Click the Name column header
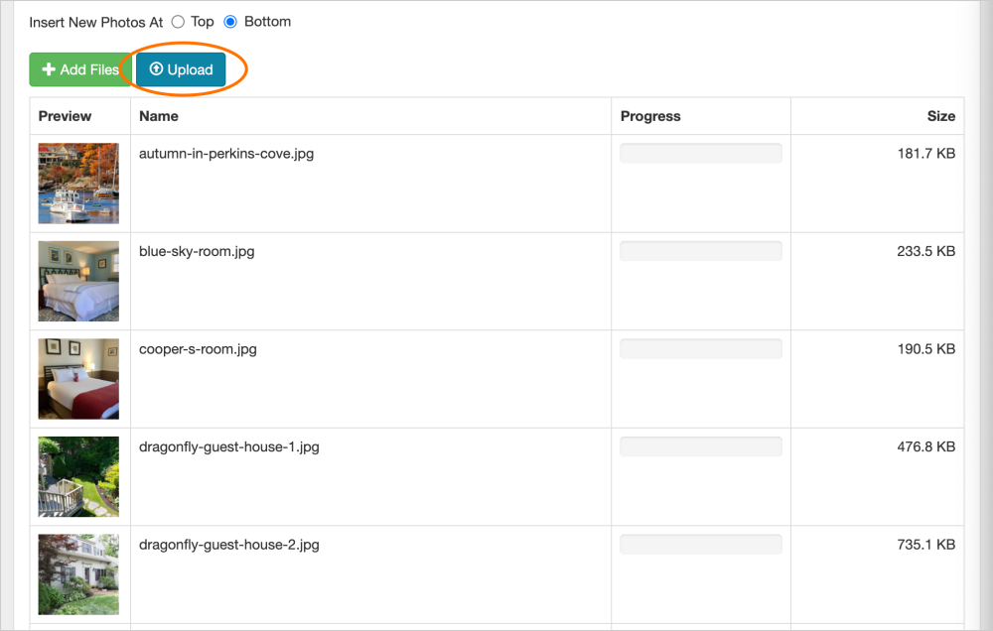The image size is (993, 631). (159, 116)
